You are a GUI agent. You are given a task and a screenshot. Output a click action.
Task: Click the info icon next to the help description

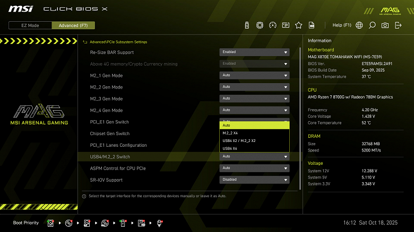pos(84,196)
